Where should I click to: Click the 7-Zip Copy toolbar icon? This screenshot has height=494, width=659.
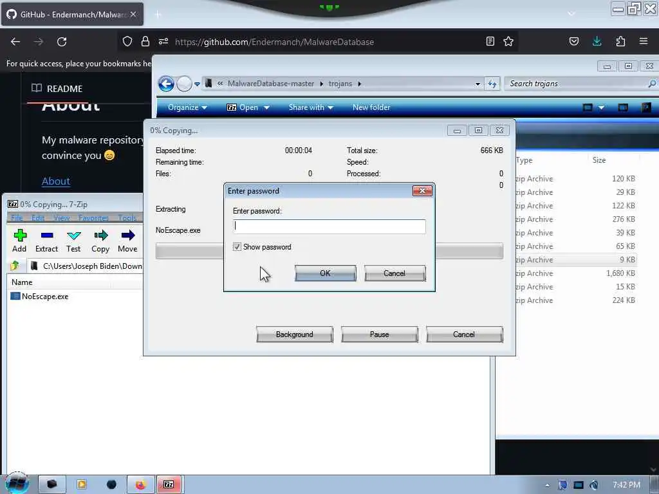click(100, 241)
